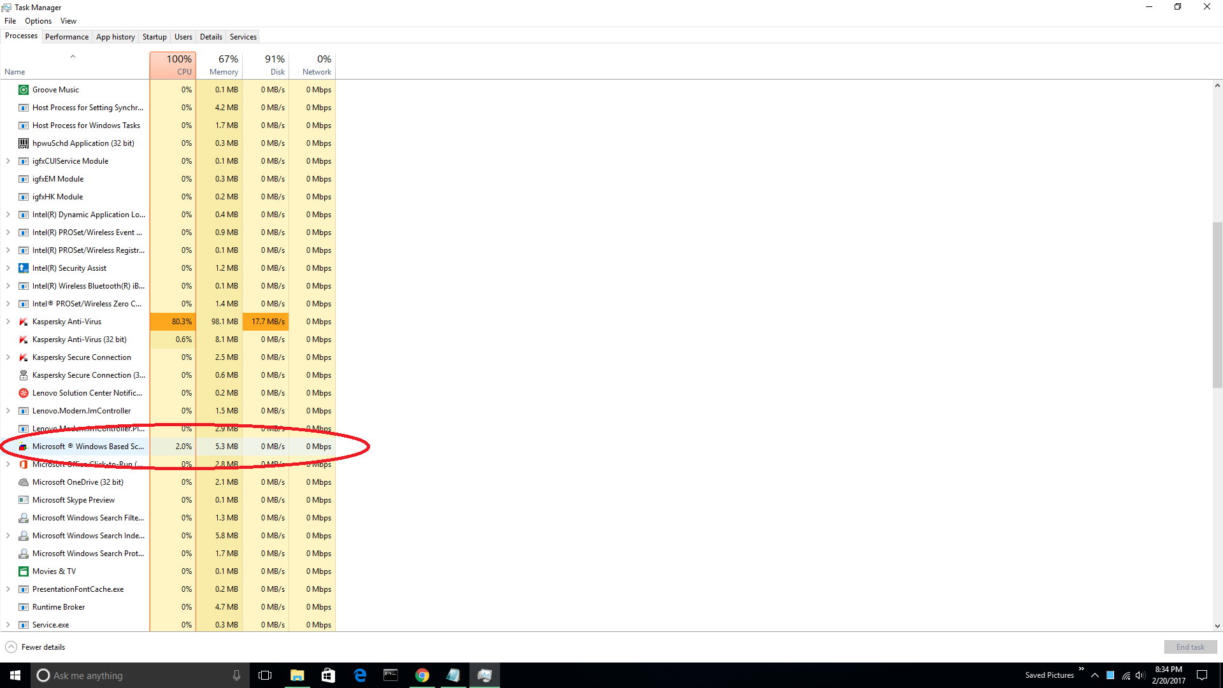This screenshot has height=688, width=1223.
Task: Launch Microsoft Edge from the taskbar
Action: pos(360,675)
